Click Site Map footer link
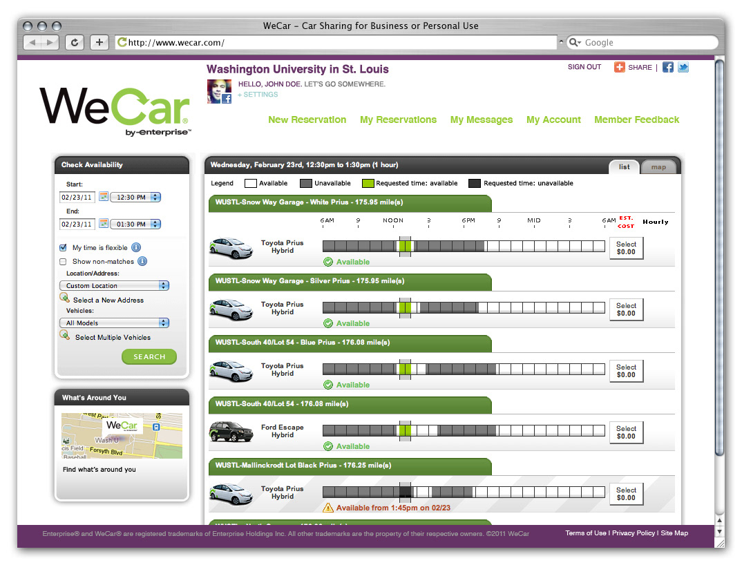742x565 pixels. pyautogui.click(x=674, y=533)
